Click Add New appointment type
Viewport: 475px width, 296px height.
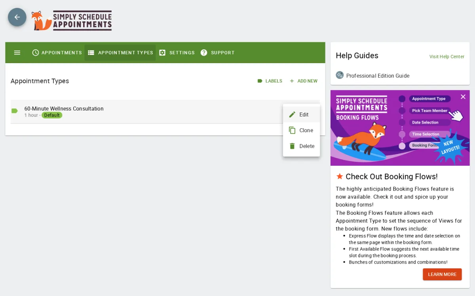pyautogui.click(x=304, y=81)
